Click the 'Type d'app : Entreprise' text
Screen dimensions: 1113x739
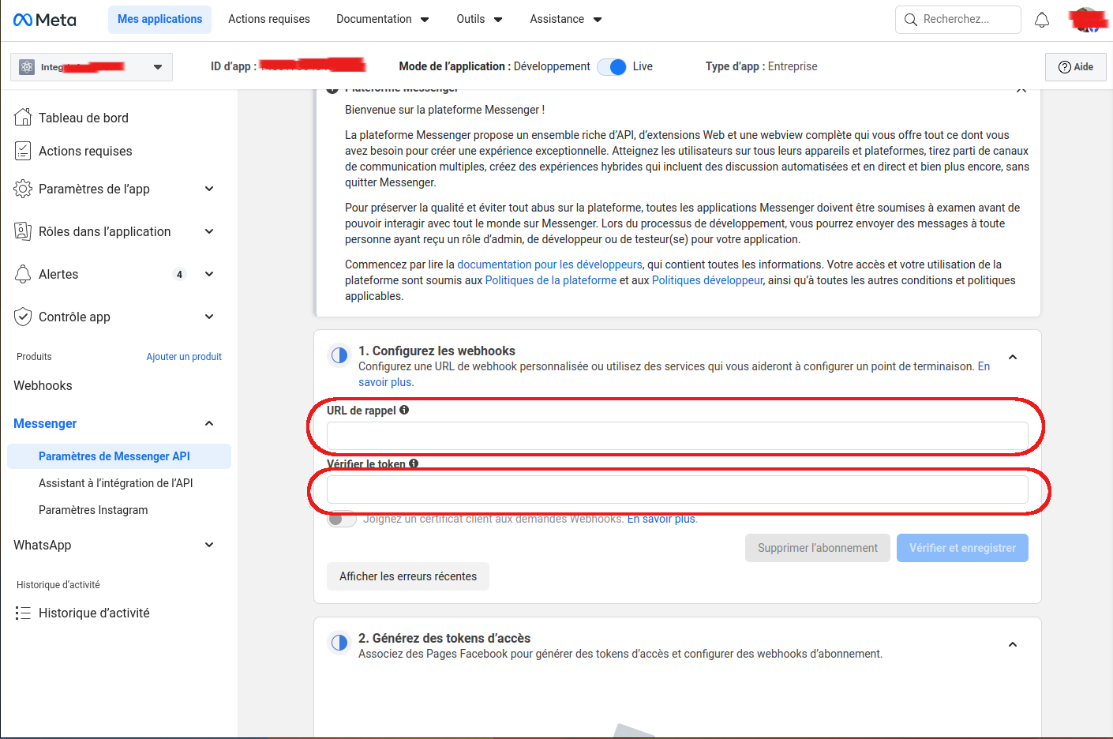[761, 67]
